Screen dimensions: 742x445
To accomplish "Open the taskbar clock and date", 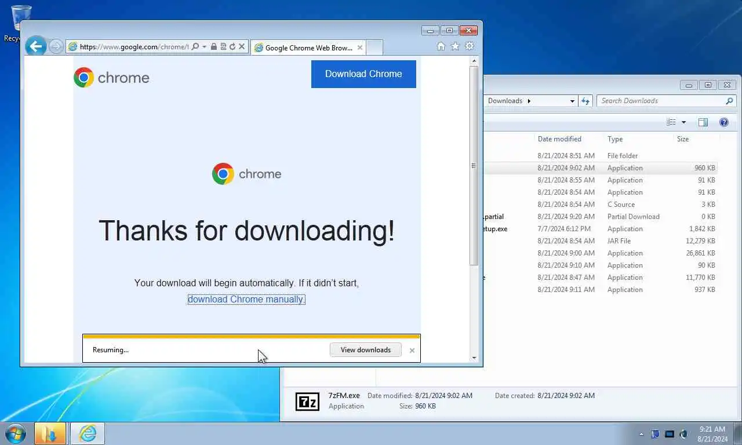I will point(712,434).
